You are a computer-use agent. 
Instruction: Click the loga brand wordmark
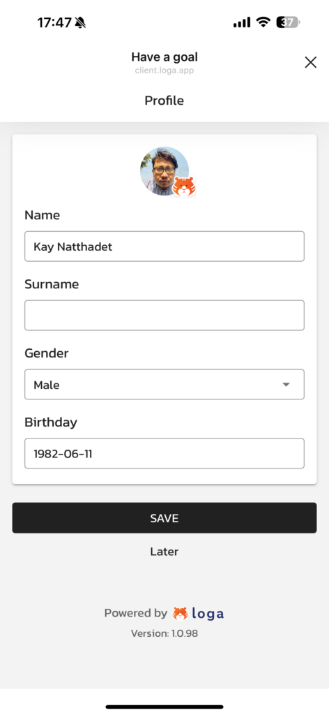(208, 614)
